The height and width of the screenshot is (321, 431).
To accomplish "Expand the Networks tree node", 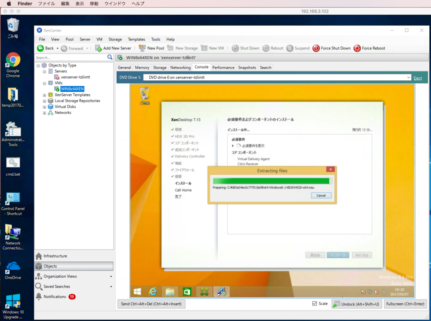I will 44,113.
